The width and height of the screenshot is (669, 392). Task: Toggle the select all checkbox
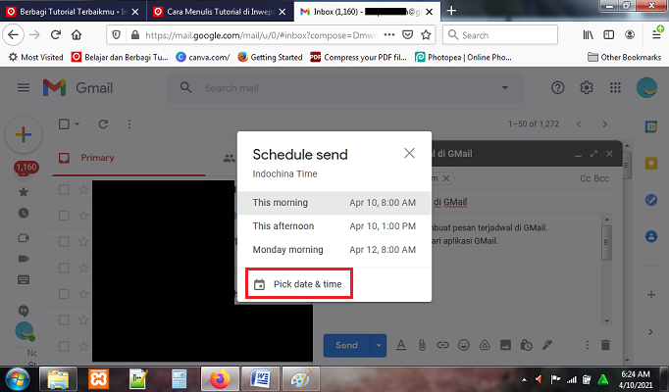pos(64,124)
